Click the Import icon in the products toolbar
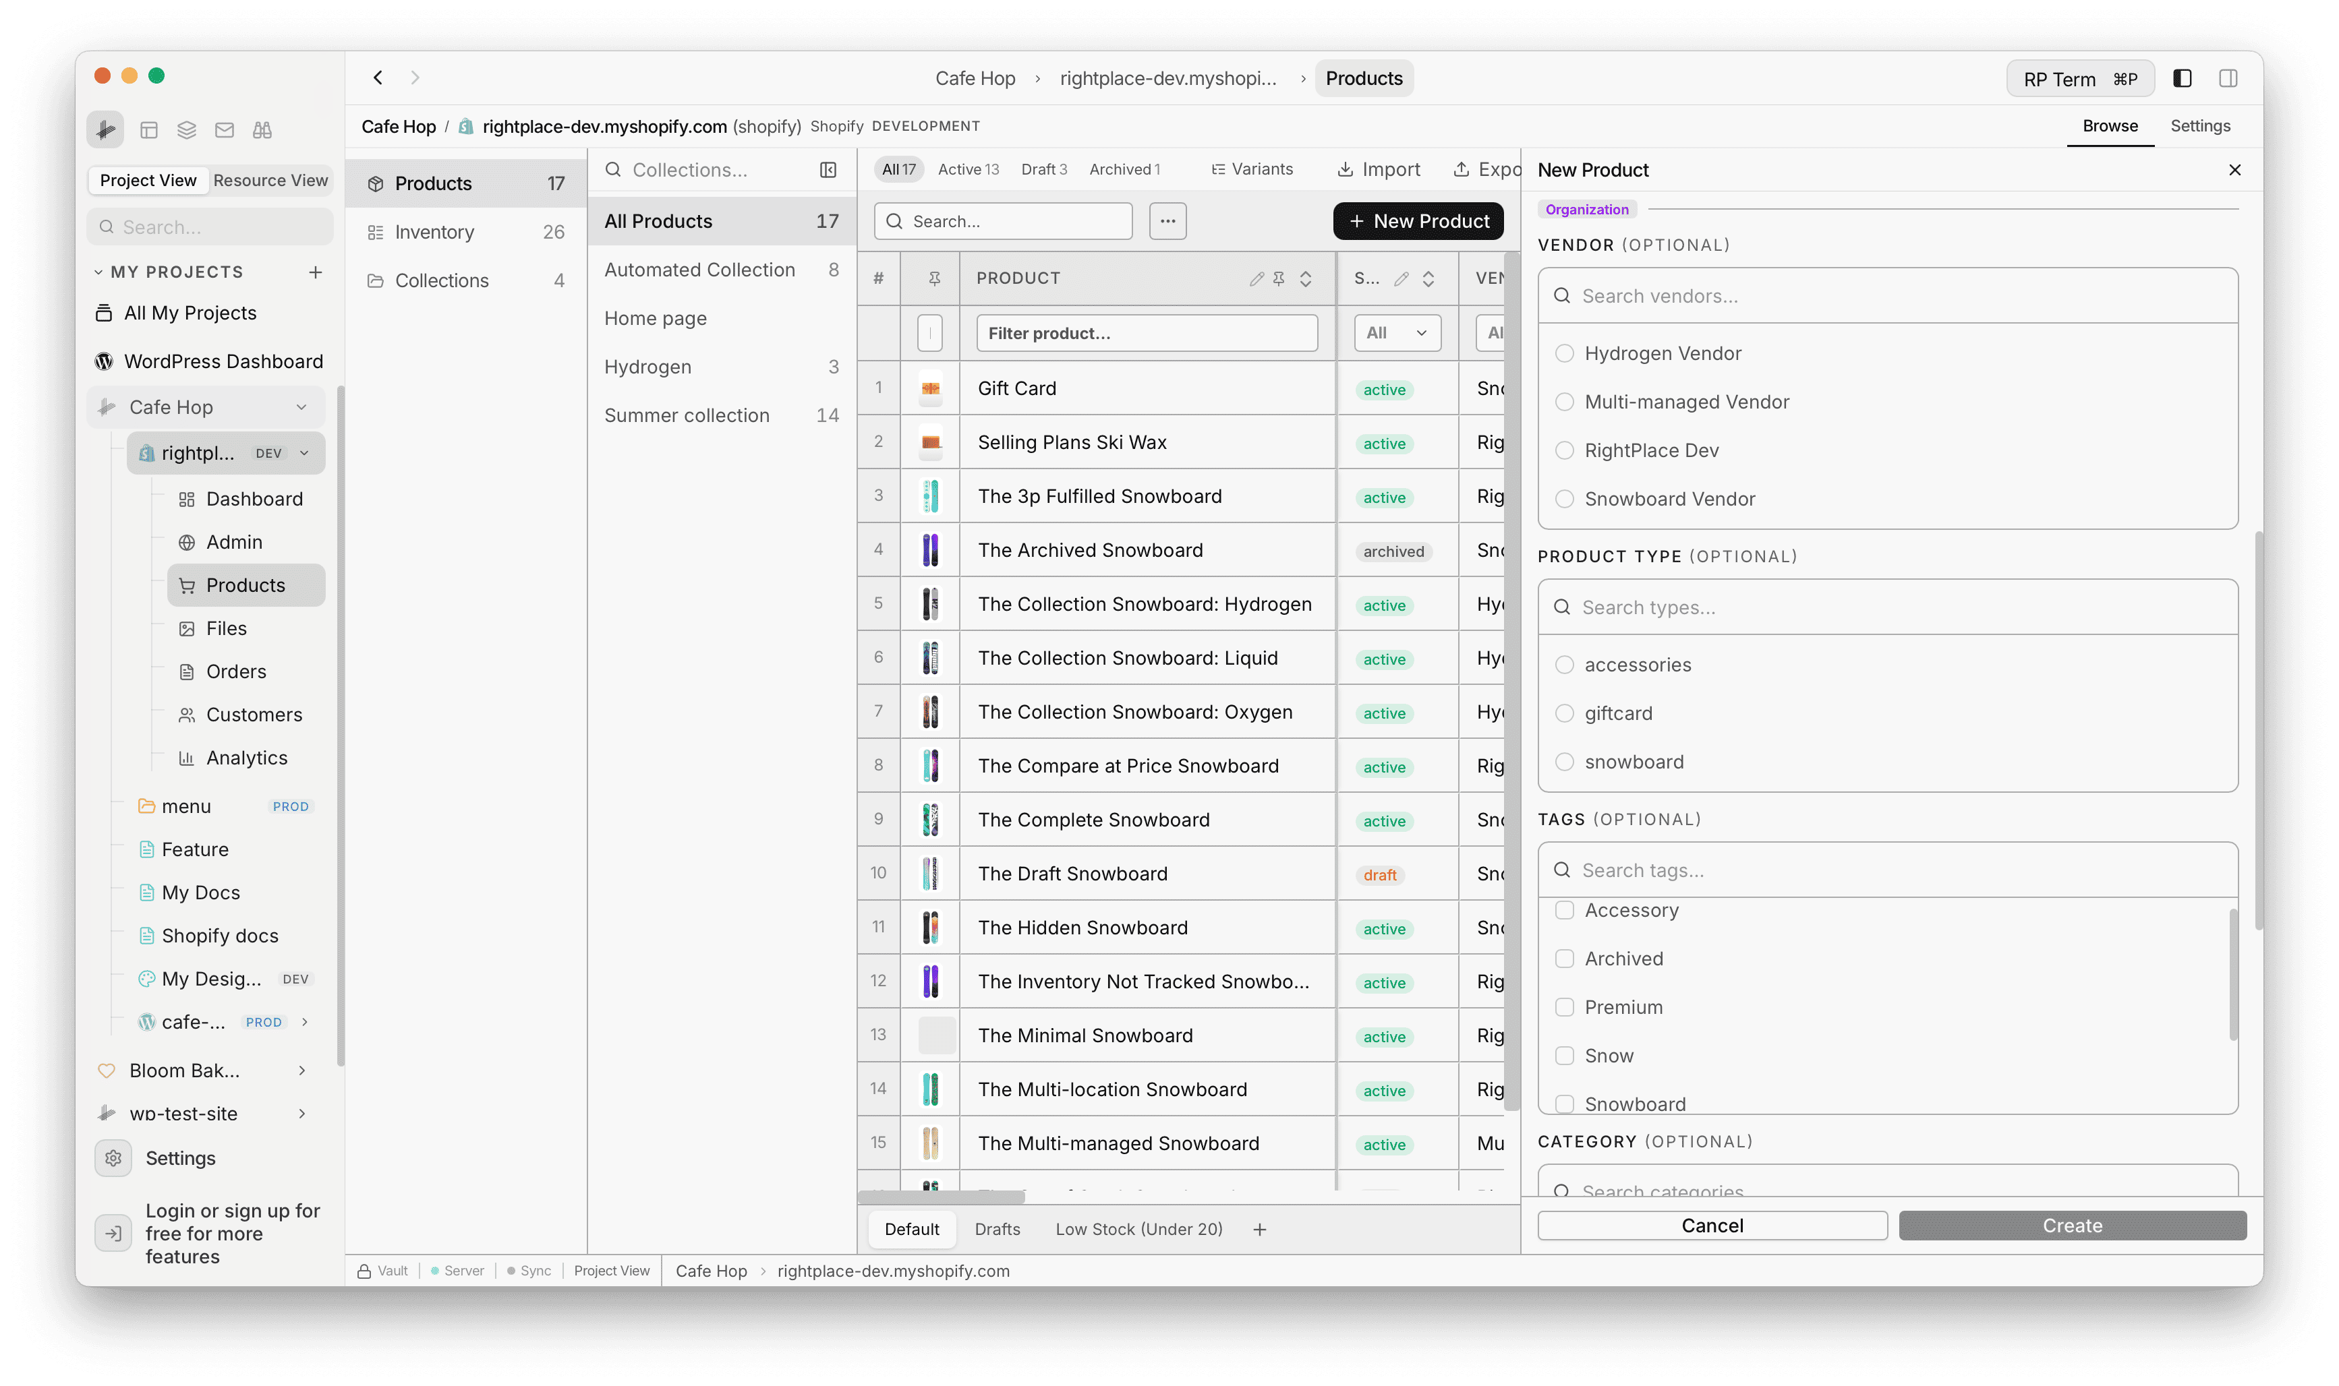2339x1386 pixels. click(1346, 169)
